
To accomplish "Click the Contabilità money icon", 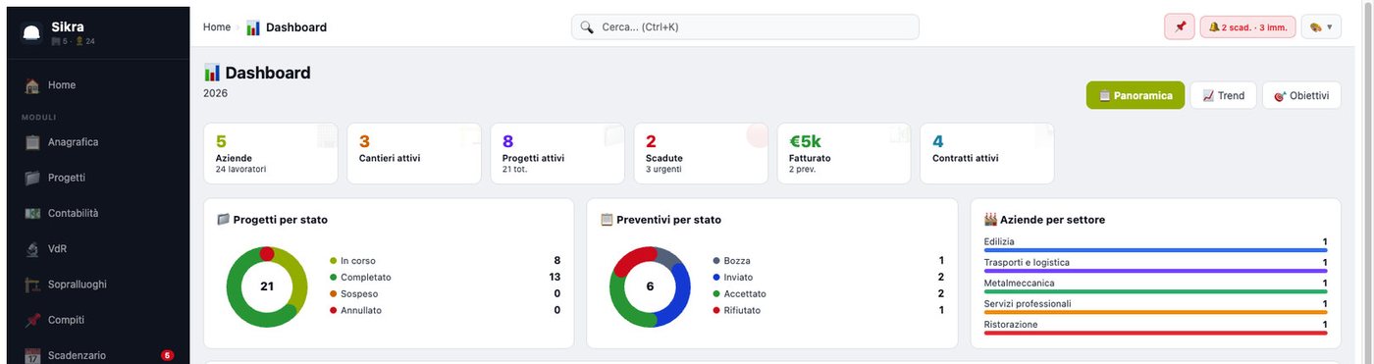I will pyautogui.click(x=31, y=214).
